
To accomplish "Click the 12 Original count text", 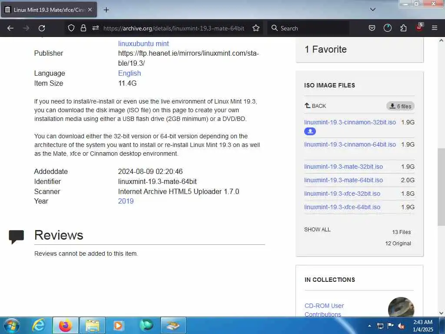I will point(398,244).
